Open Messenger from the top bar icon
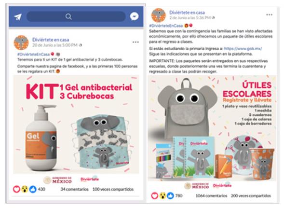Screen dimensions: 284x208 coord(135,16)
